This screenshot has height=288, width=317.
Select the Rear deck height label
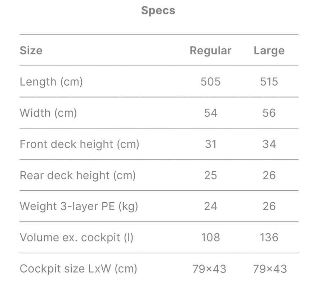77,175
